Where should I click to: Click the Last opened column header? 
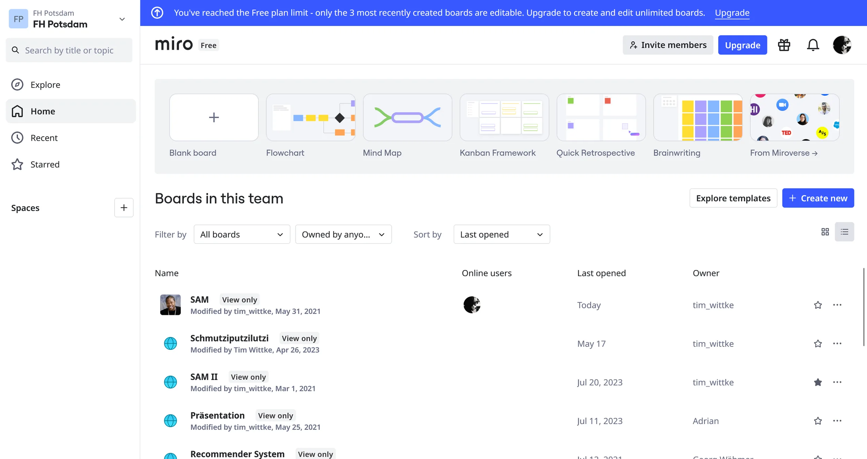tap(601, 273)
